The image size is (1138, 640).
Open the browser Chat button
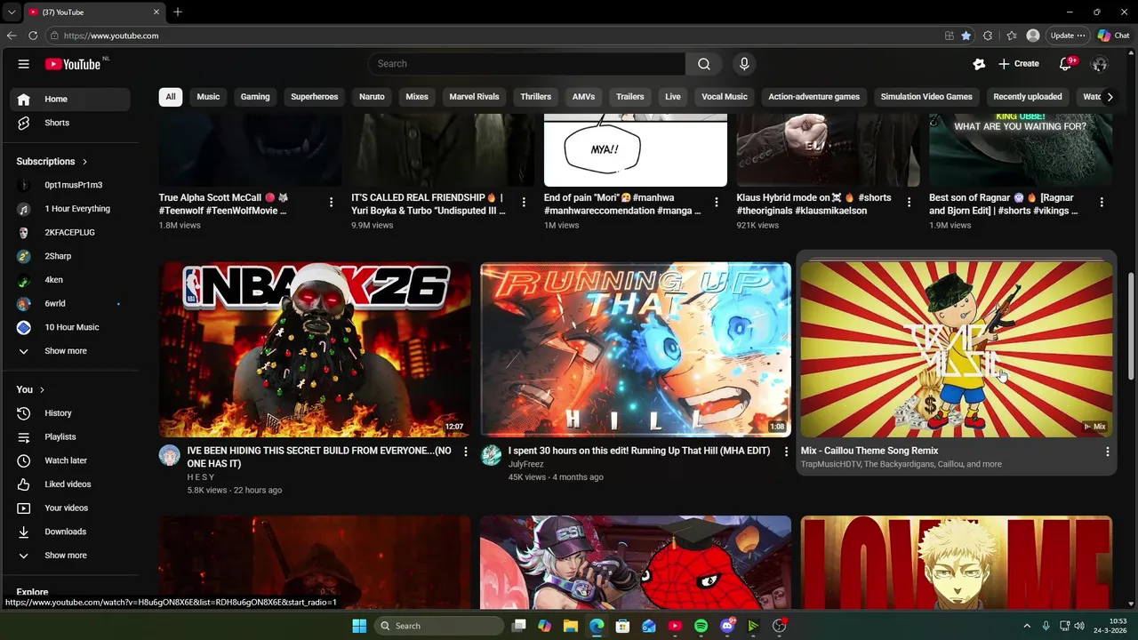tap(1113, 36)
